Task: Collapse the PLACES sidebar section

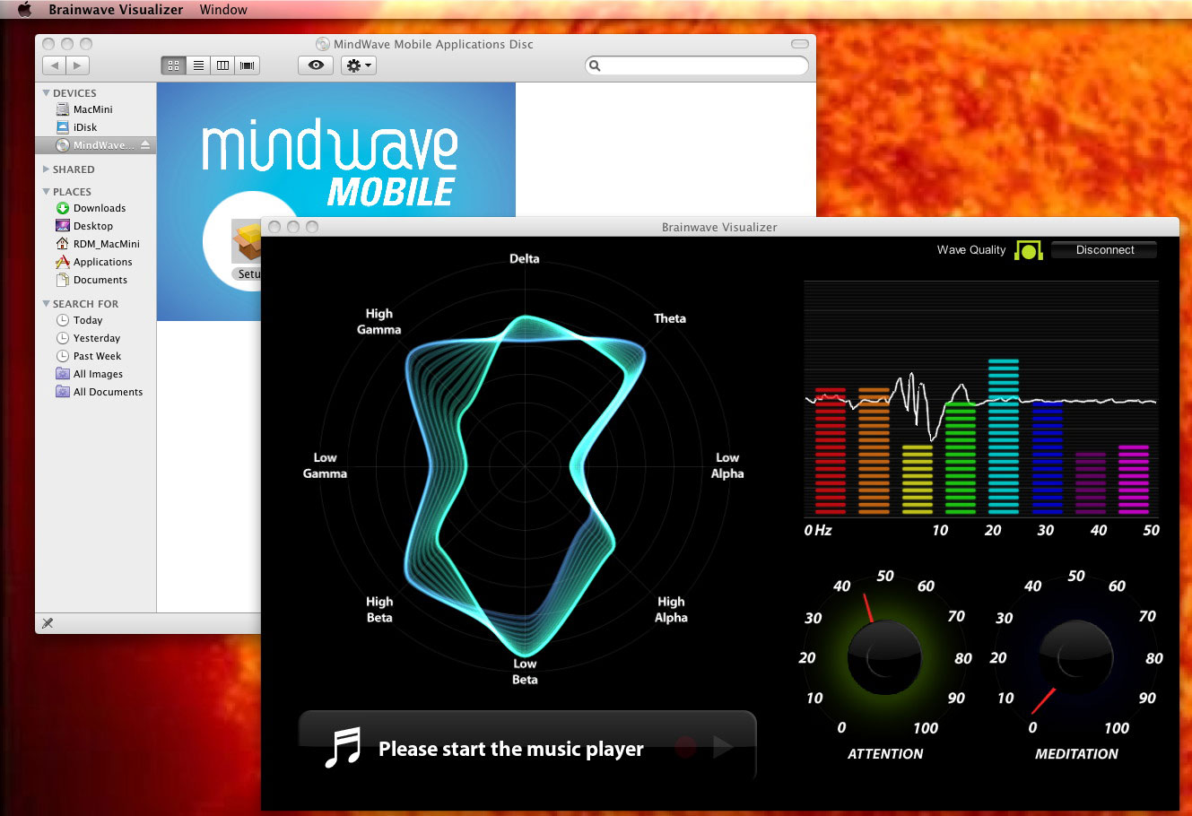Action: click(x=46, y=192)
